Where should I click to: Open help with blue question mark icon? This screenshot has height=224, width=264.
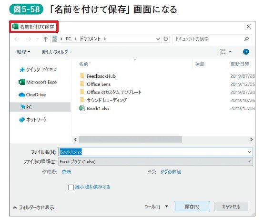pos(246,52)
